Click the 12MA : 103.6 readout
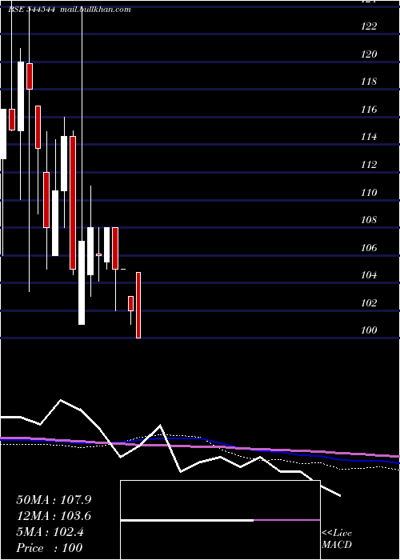 coord(54,516)
